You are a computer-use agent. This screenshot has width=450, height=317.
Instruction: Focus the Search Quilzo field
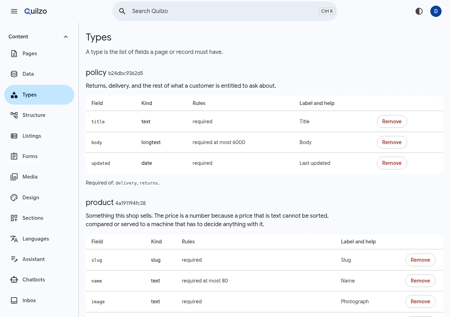click(x=225, y=11)
